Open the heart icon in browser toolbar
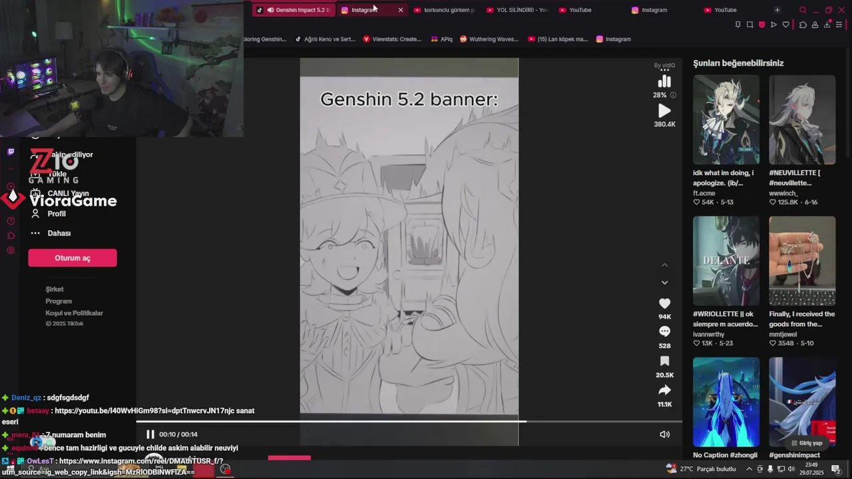The image size is (852, 479). click(x=785, y=25)
